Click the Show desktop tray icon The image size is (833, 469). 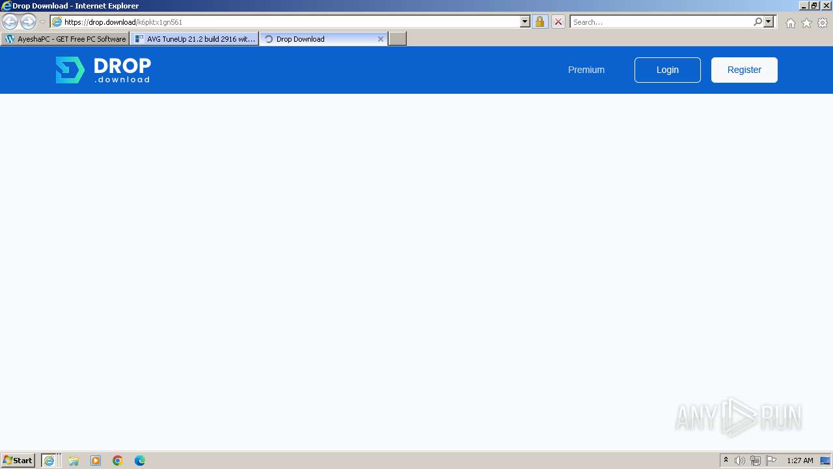825,461
